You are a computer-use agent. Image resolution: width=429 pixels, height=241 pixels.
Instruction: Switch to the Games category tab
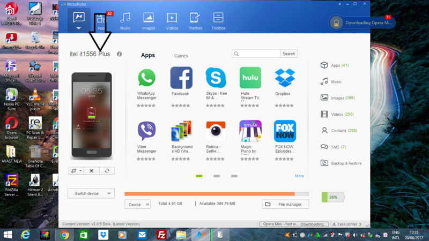tap(181, 56)
